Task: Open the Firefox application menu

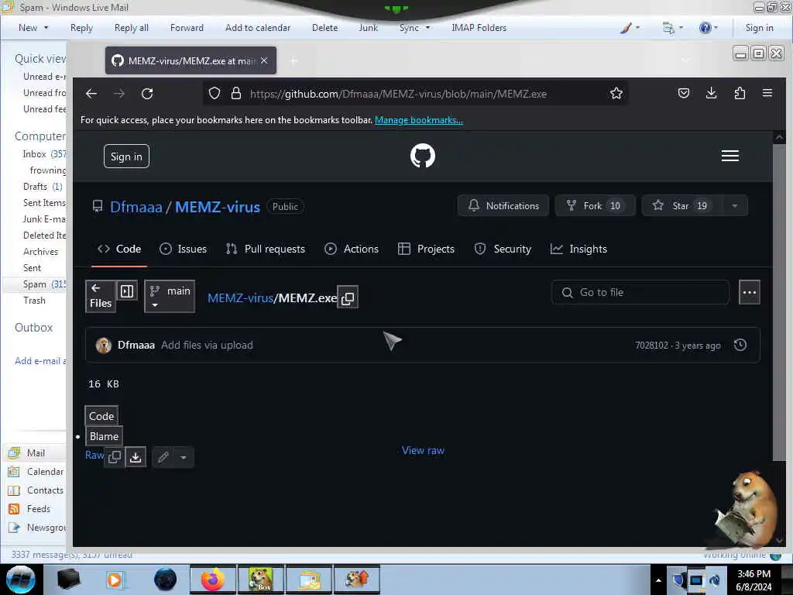Action: click(x=767, y=93)
